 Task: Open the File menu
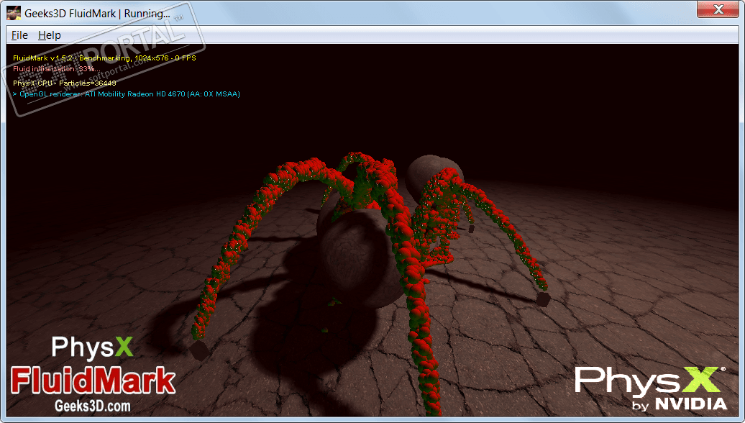click(x=19, y=35)
